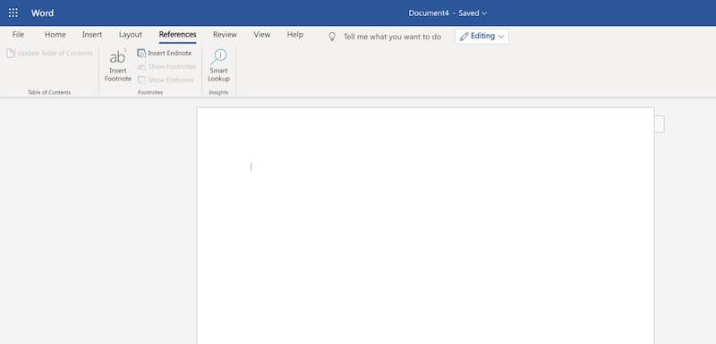Viewport: 716px width, 344px height.
Task: Click the lightbulb Tell me icon
Action: 332,37
